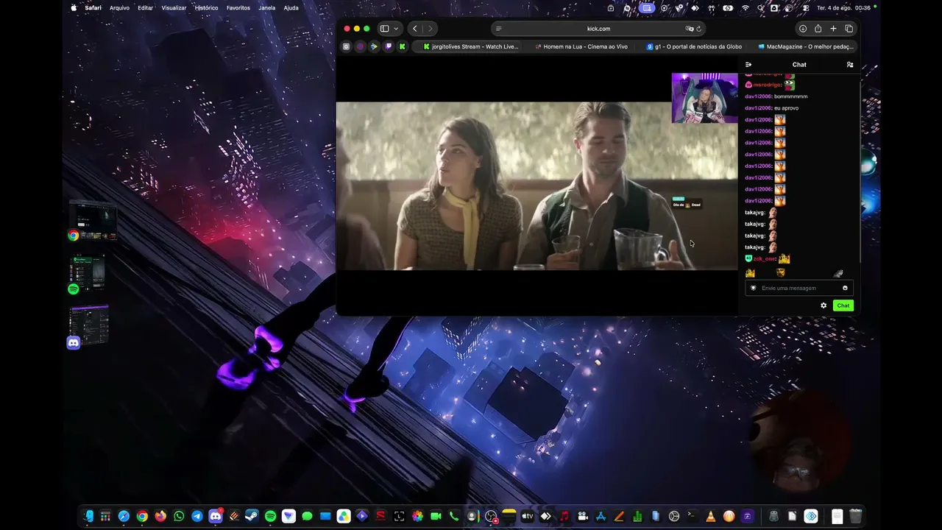Open the Wi-Fi menu bar icon
942x530 pixels.
746,8
